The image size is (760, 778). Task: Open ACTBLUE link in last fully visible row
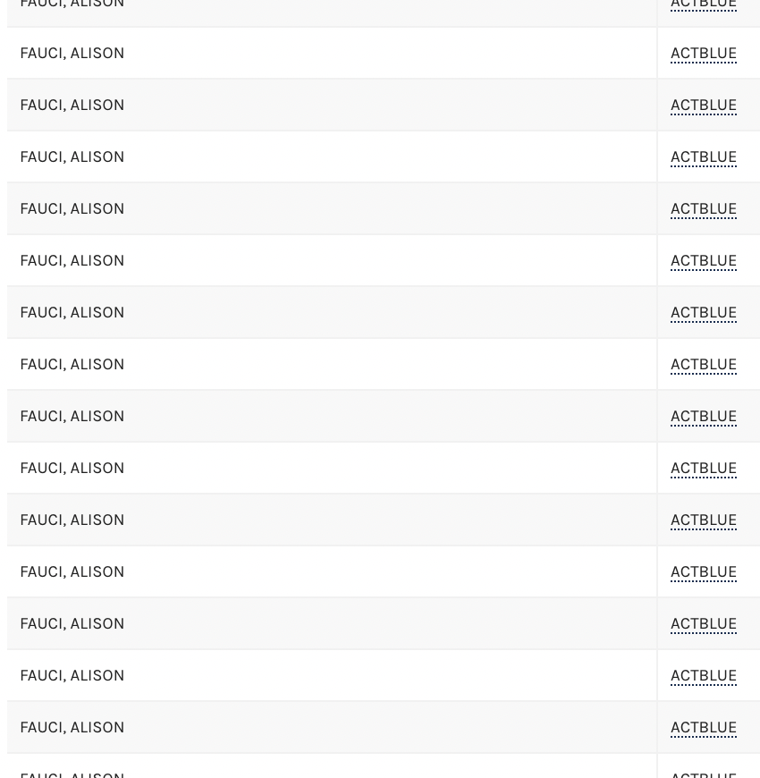click(x=703, y=728)
